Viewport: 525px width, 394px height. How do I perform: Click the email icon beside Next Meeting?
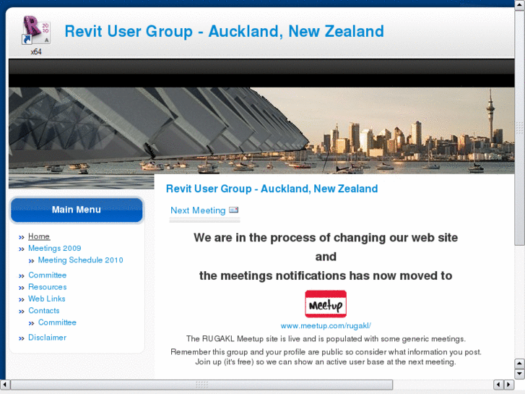tap(233, 210)
